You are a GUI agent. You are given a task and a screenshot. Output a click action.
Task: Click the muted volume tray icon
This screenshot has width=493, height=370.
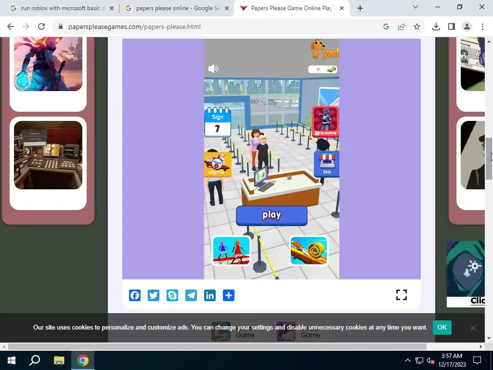(430, 360)
